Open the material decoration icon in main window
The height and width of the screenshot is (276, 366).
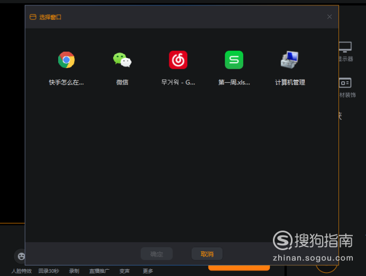(x=345, y=83)
